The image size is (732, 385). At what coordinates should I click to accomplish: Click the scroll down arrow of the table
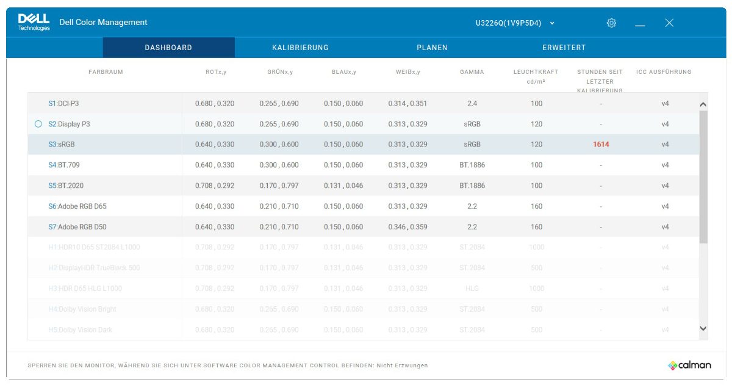[703, 329]
